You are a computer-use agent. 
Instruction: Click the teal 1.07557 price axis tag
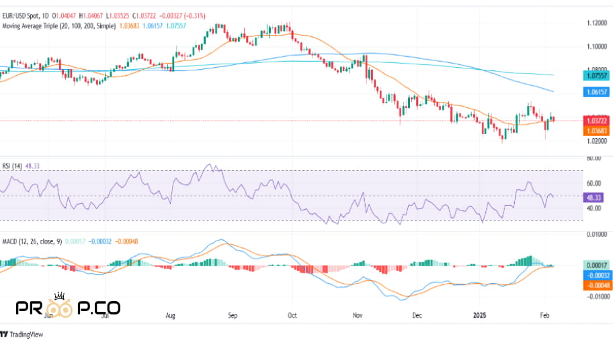(596, 76)
